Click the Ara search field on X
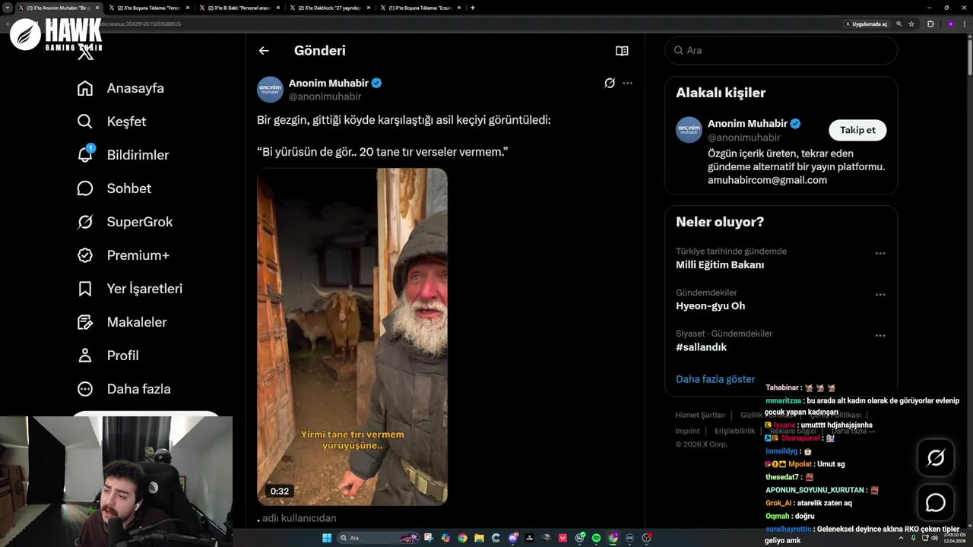 tap(781, 50)
